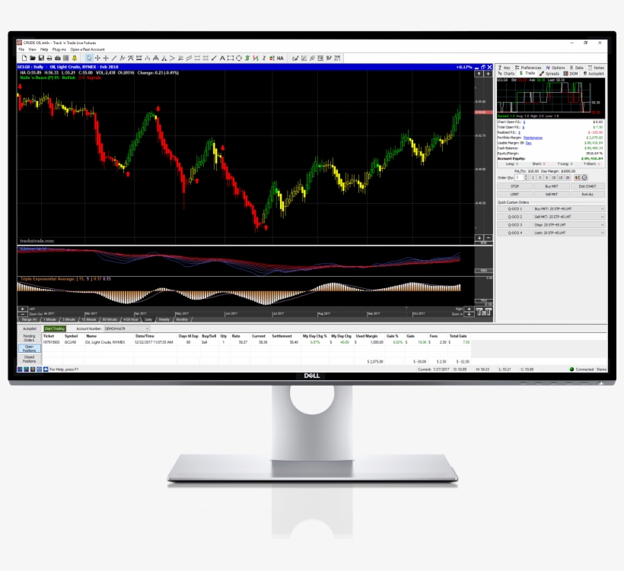Open the Account Number dropdown
The height and width of the screenshot is (571, 624).
coord(148,328)
